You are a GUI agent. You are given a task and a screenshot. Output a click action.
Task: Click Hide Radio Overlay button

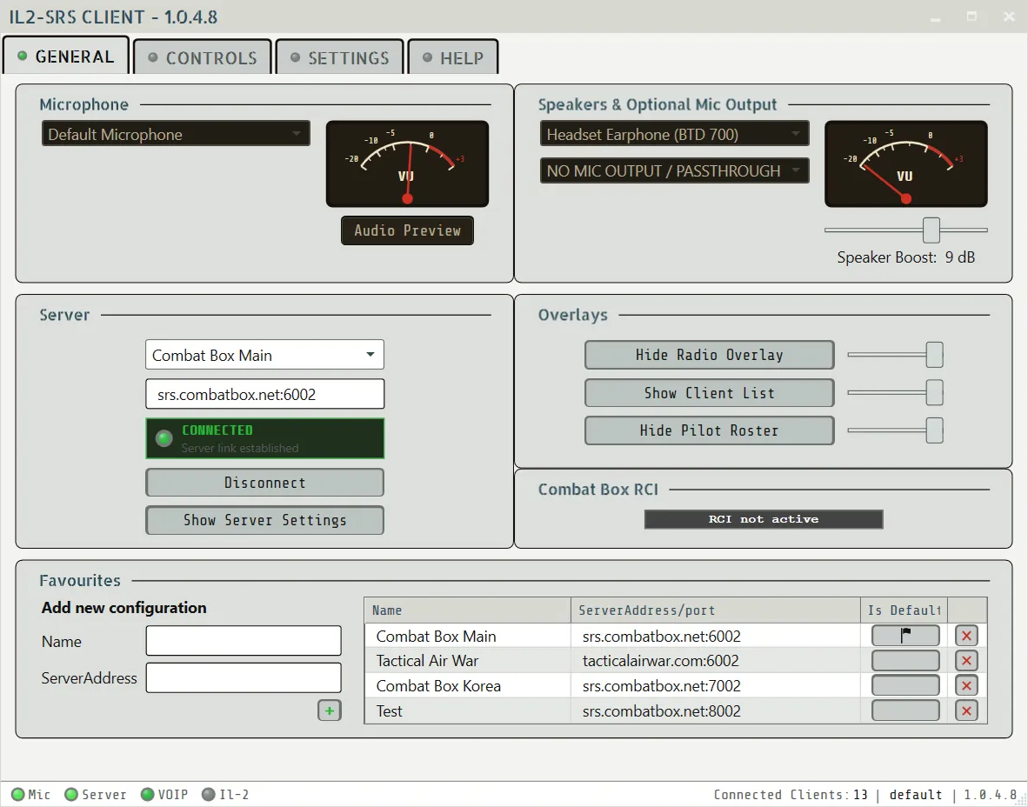[x=710, y=355]
